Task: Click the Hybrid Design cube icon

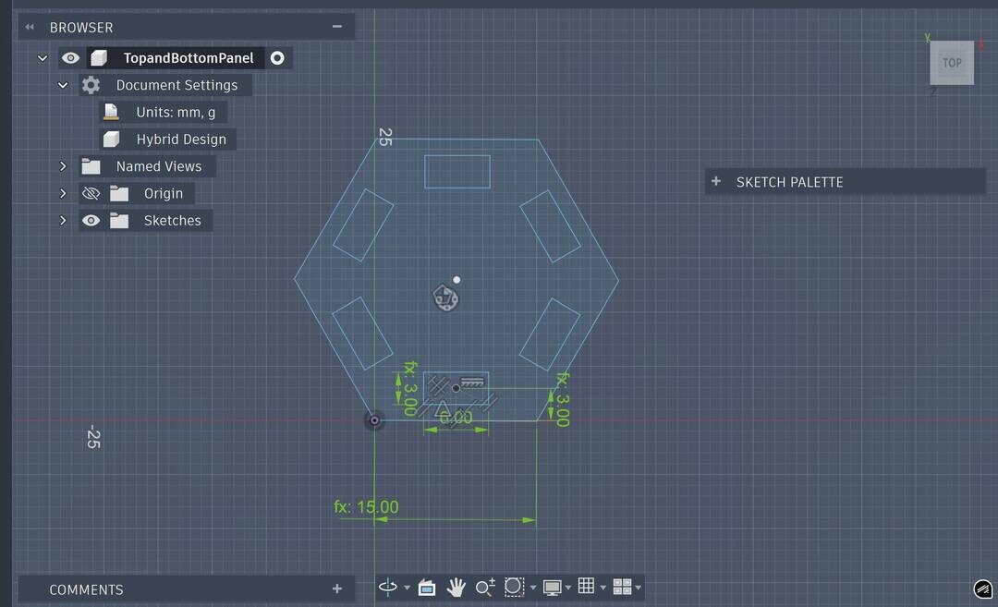Action: coord(112,139)
